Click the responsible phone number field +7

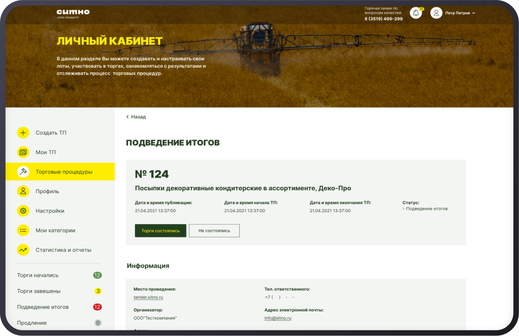pyautogui.click(x=280, y=297)
